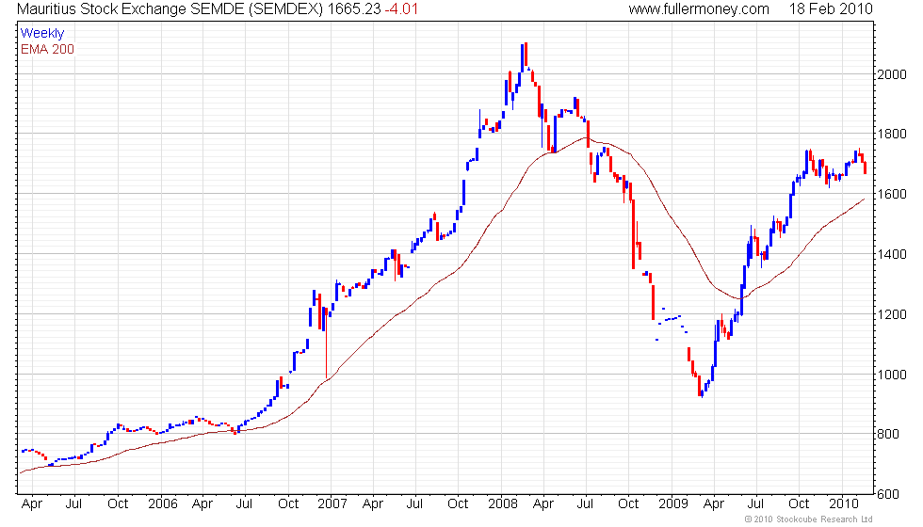Click the 2006 x-axis year label

click(x=162, y=504)
